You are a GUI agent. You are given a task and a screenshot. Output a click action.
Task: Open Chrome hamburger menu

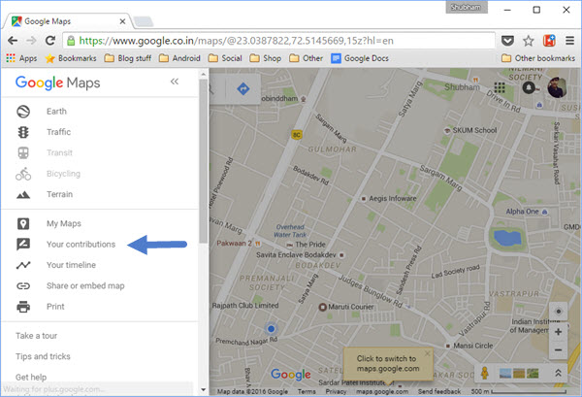click(x=569, y=41)
